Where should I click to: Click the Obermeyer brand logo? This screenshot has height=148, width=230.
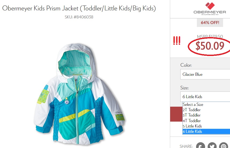[210, 9]
